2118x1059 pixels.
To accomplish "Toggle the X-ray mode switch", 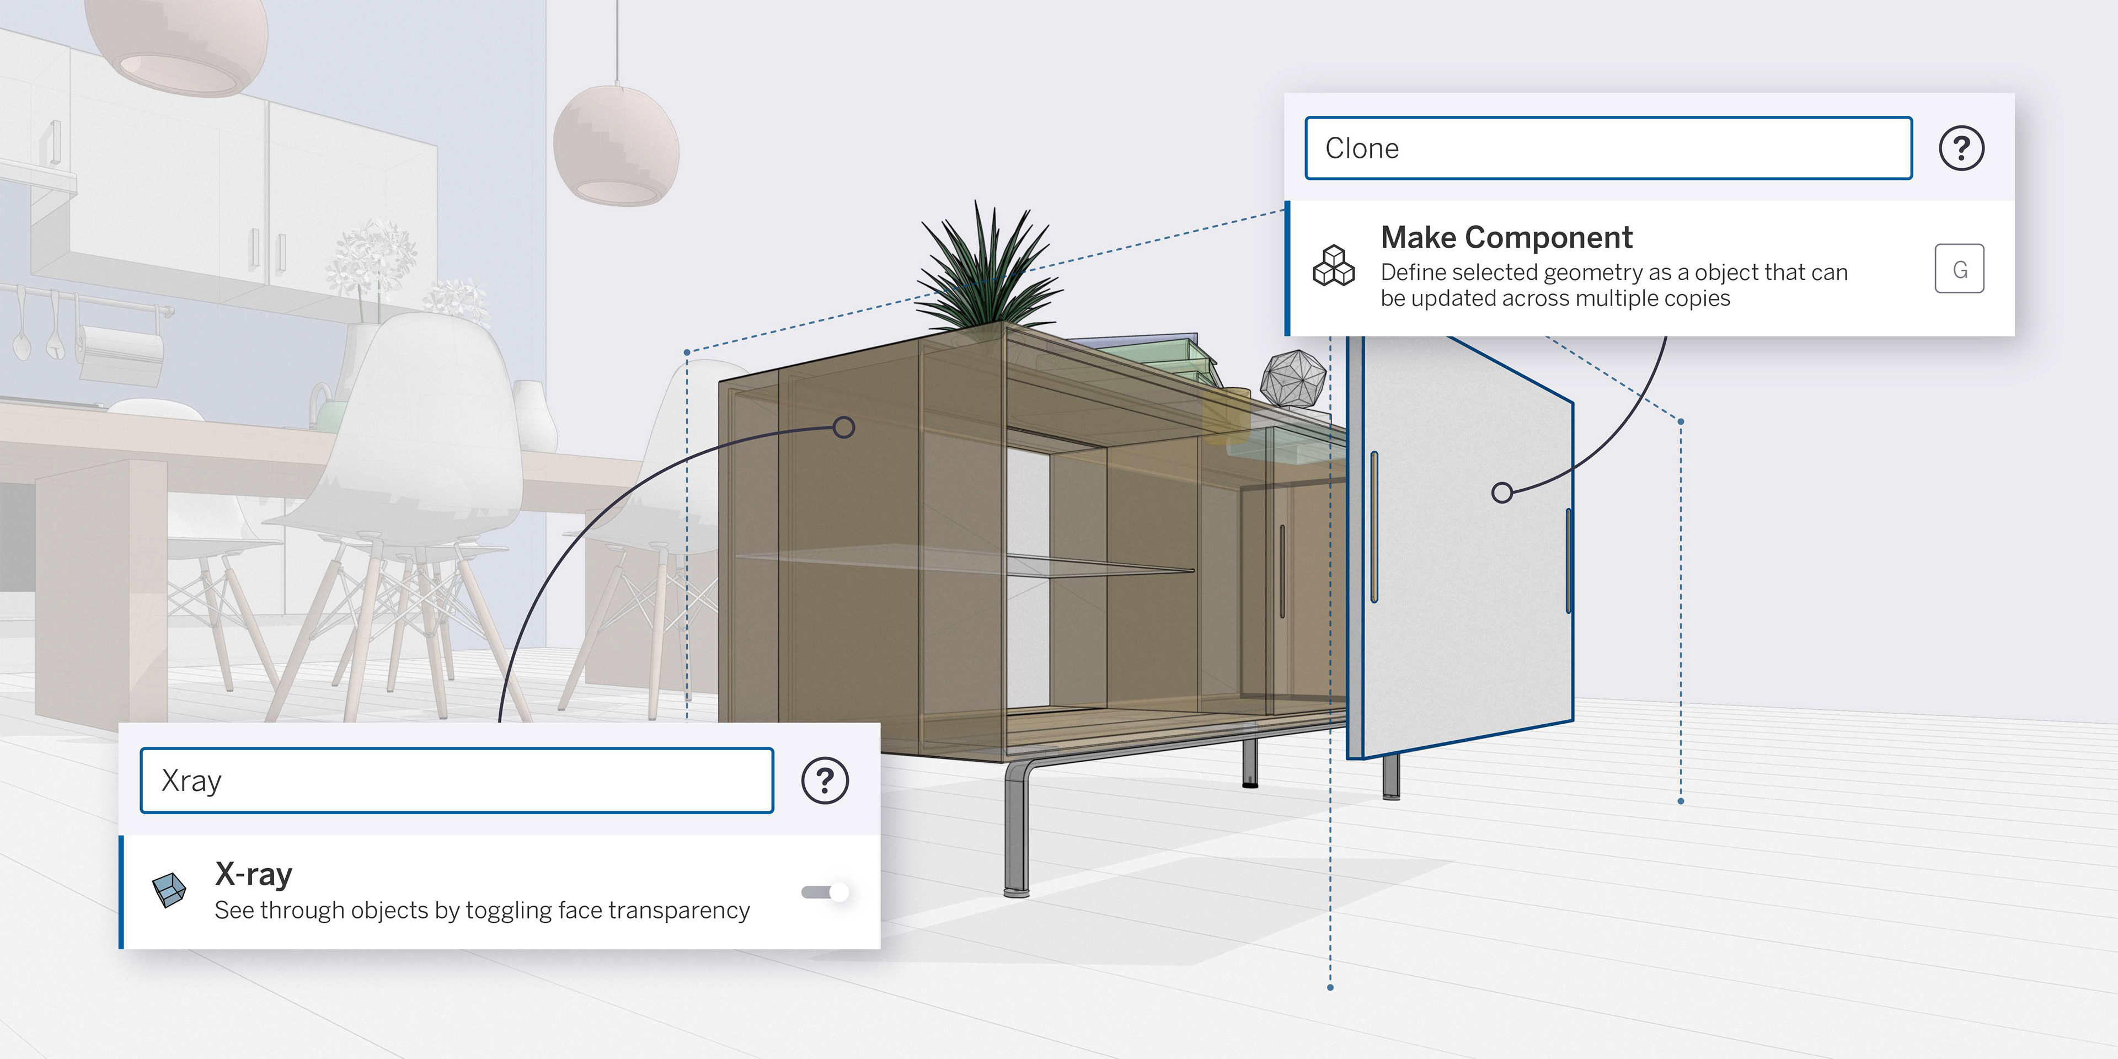I will tap(825, 892).
